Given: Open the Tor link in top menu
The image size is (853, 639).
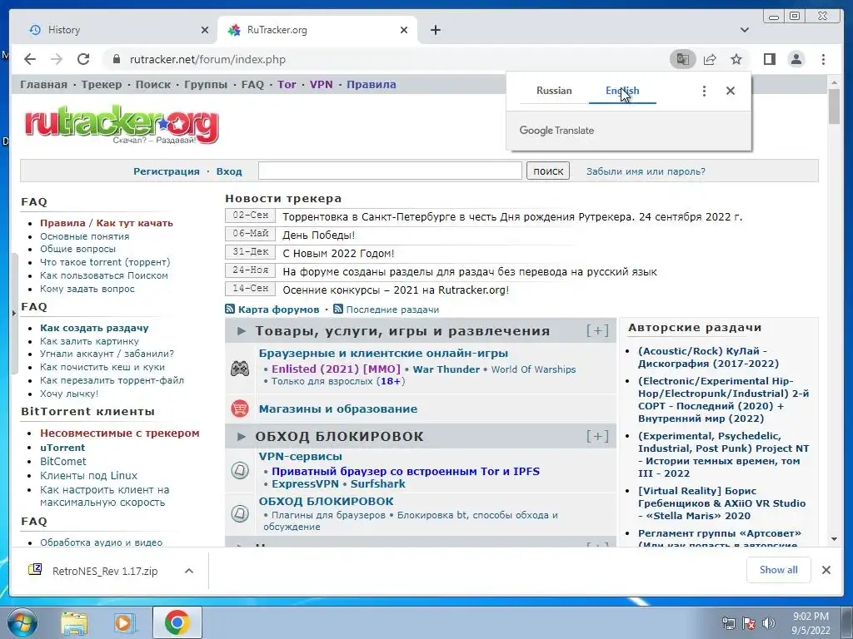Looking at the screenshot, I should pyautogui.click(x=287, y=84).
